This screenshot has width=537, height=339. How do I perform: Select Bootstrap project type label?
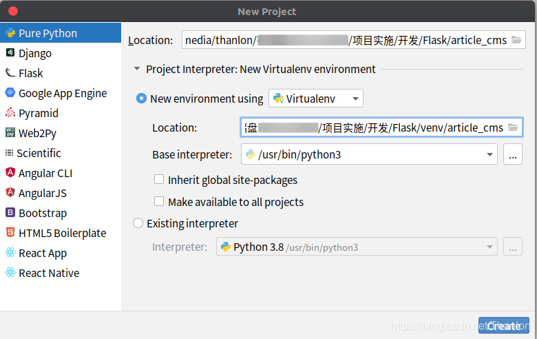pyautogui.click(x=43, y=213)
